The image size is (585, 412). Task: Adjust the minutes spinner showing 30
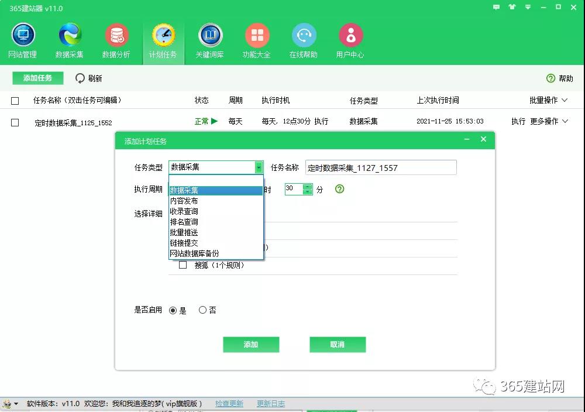(x=308, y=189)
